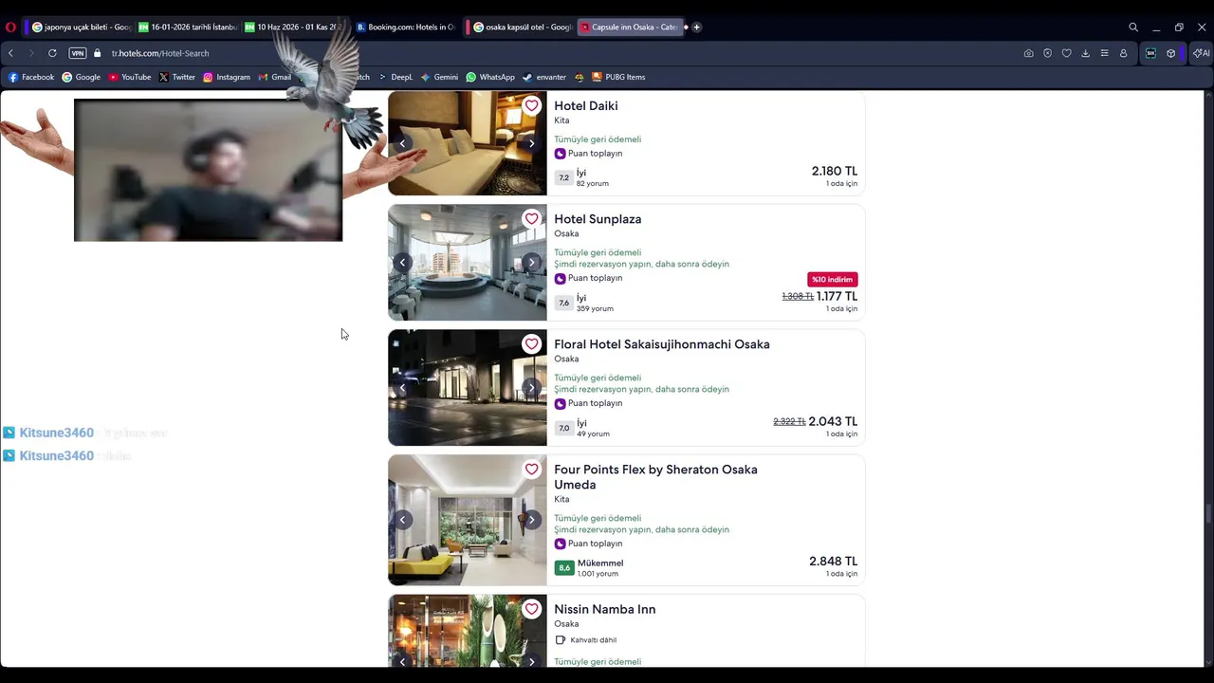
Task: Save Nissin Namba Inn with its heart icon
Action: [531, 609]
